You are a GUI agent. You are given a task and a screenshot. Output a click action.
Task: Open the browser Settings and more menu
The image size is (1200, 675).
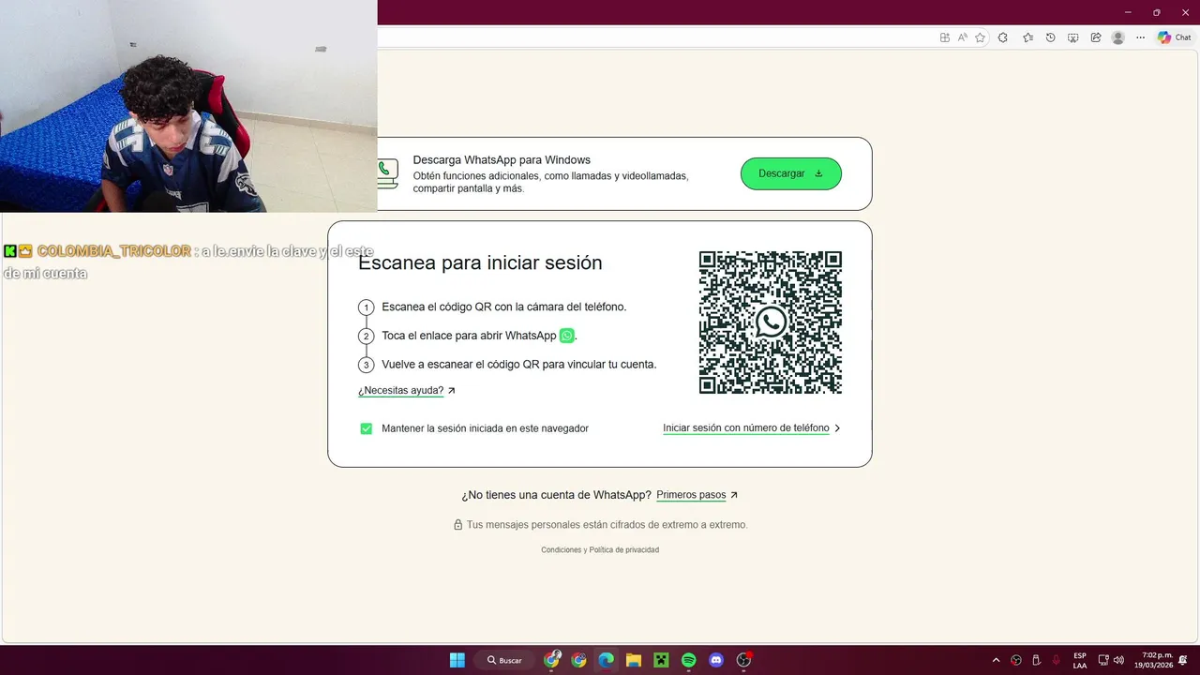pos(1140,37)
